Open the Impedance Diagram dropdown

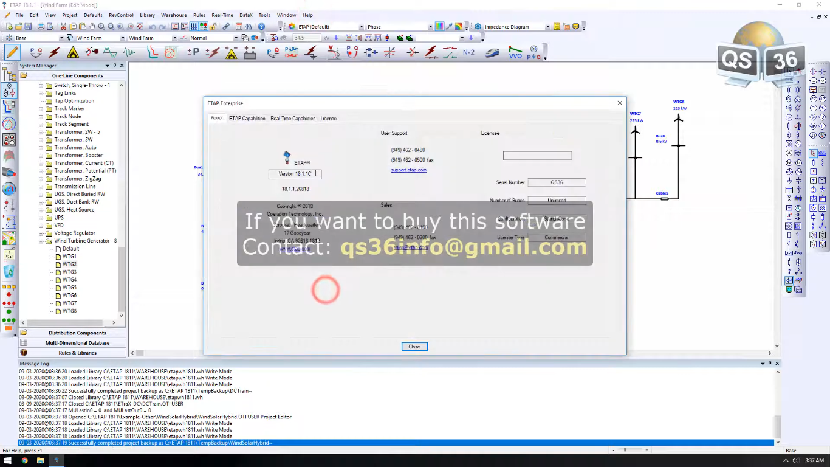(547, 27)
